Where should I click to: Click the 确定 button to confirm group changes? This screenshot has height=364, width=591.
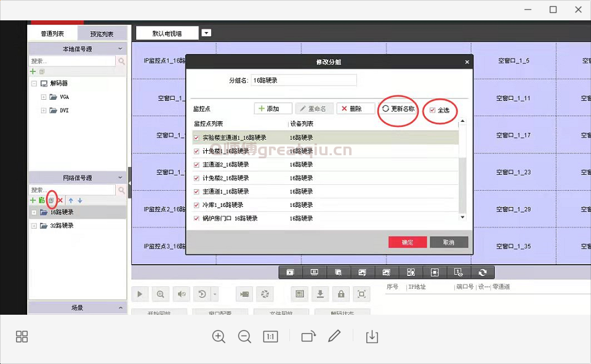pyautogui.click(x=407, y=243)
